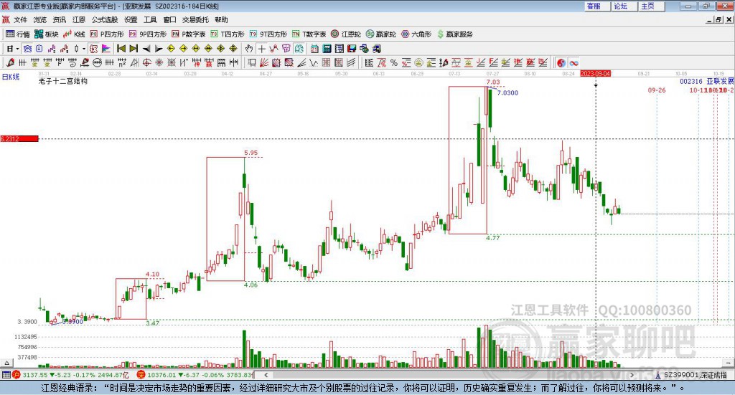Jump to first bar arrow icon

point(121,49)
